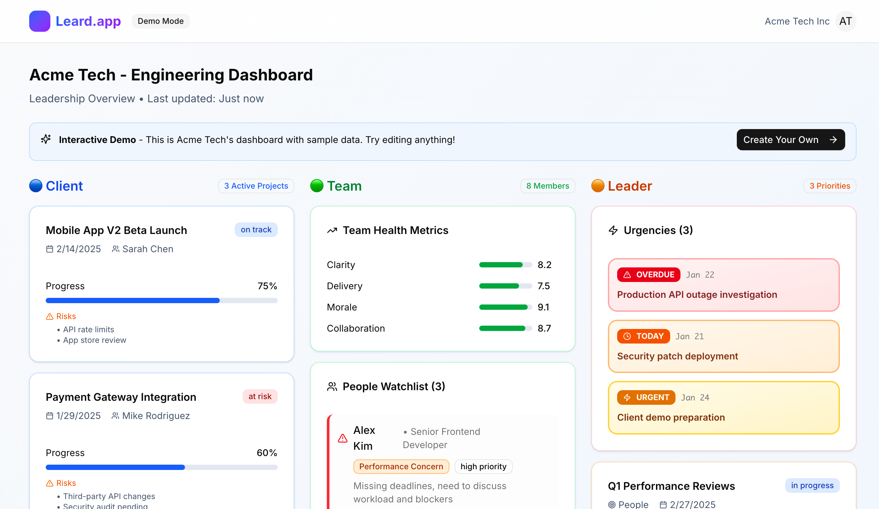Open Client demo preparation card
This screenshot has width=879, height=509.
pos(724,408)
